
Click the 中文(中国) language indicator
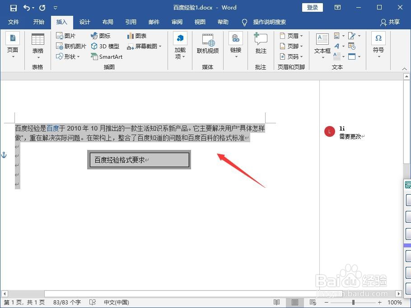tap(117, 303)
